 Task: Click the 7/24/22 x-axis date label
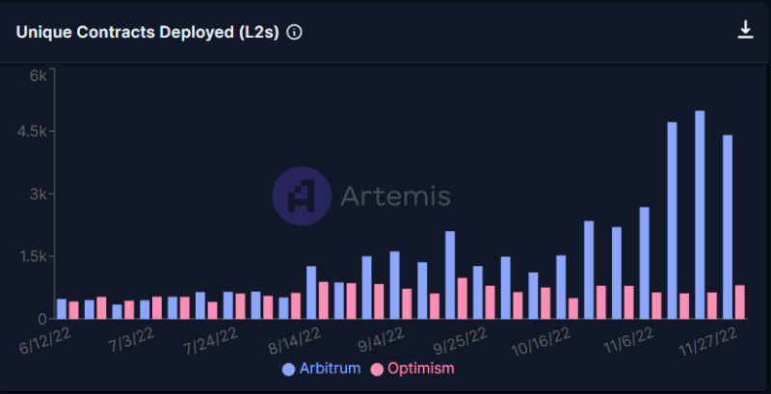tap(210, 339)
